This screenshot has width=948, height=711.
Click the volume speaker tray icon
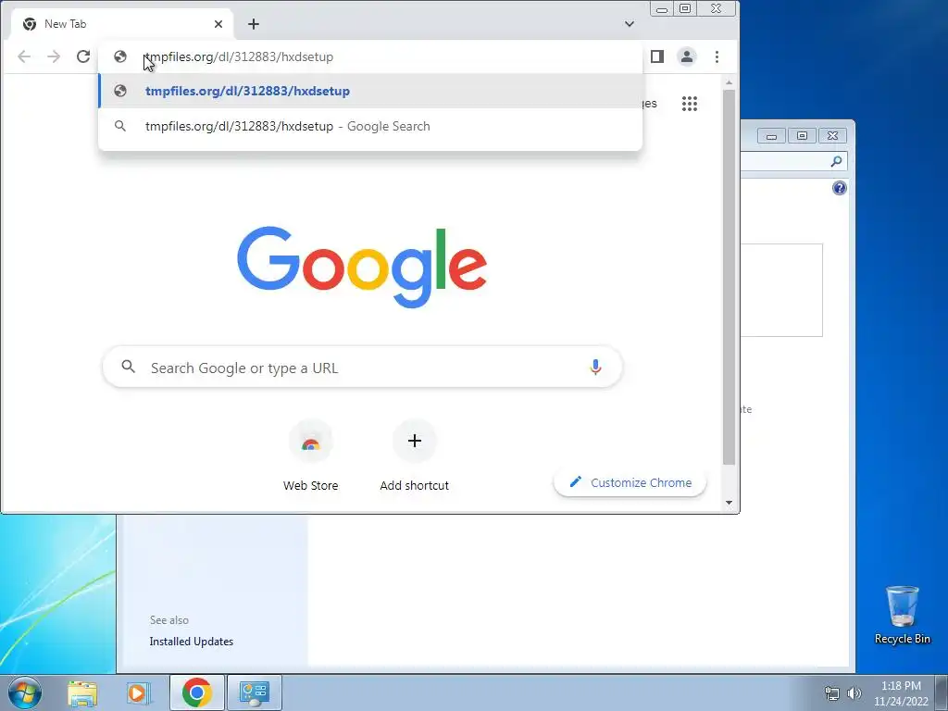click(854, 693)
